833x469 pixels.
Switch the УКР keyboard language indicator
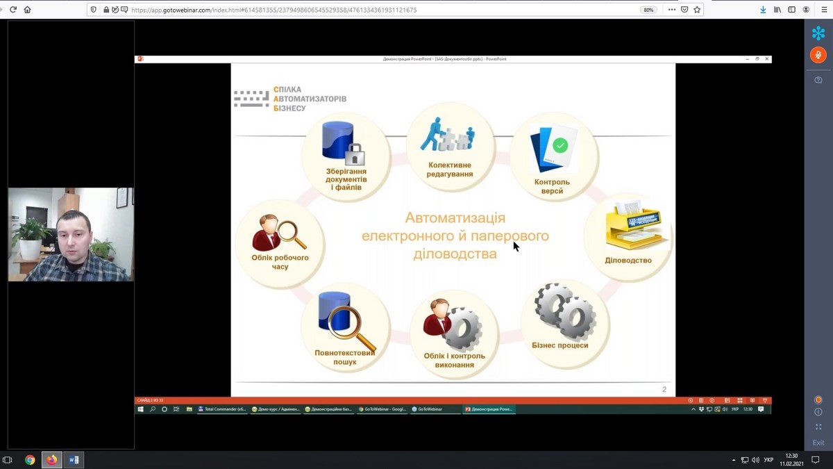click(x=768, y=460)
